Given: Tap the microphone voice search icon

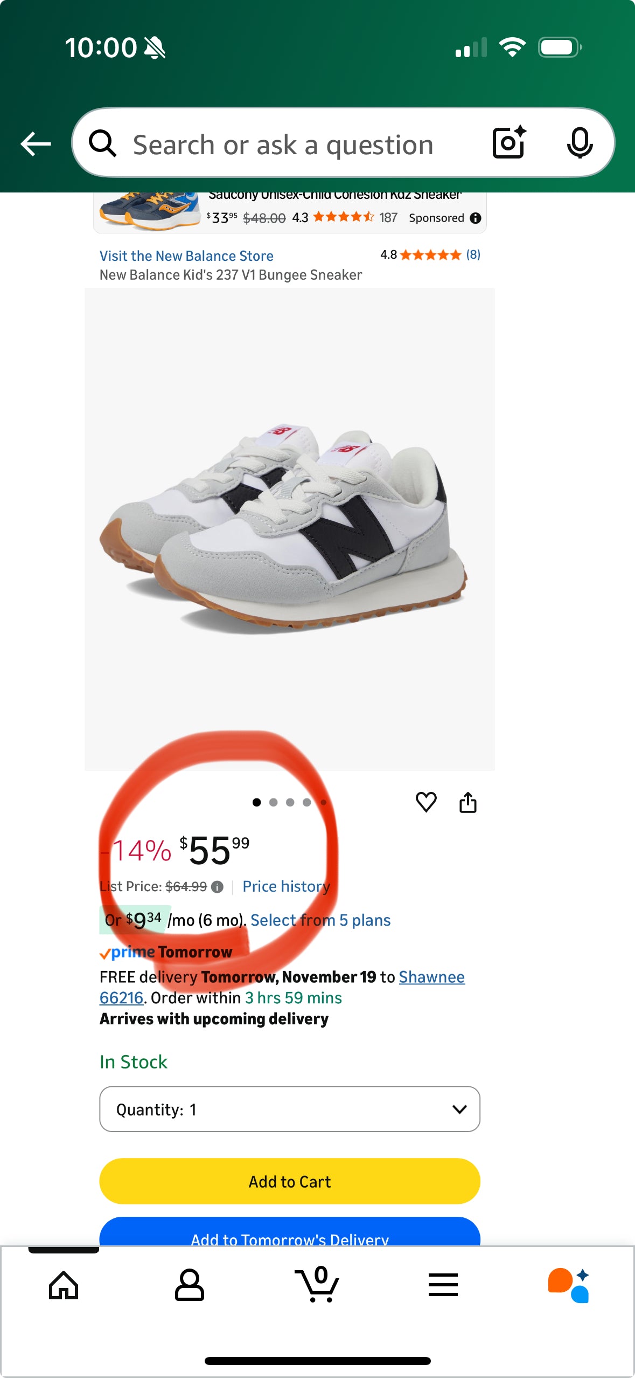Looking at the screenshot, I should click(x=580, y=143).
